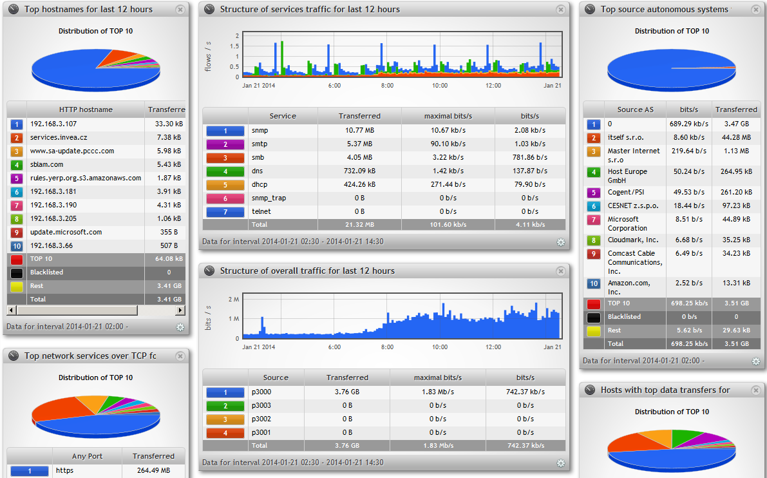The height and width of the screenshot is (478, 767).
Task: Open settings gear of Top hostnames widget
Action: click(x=180, y=327)
